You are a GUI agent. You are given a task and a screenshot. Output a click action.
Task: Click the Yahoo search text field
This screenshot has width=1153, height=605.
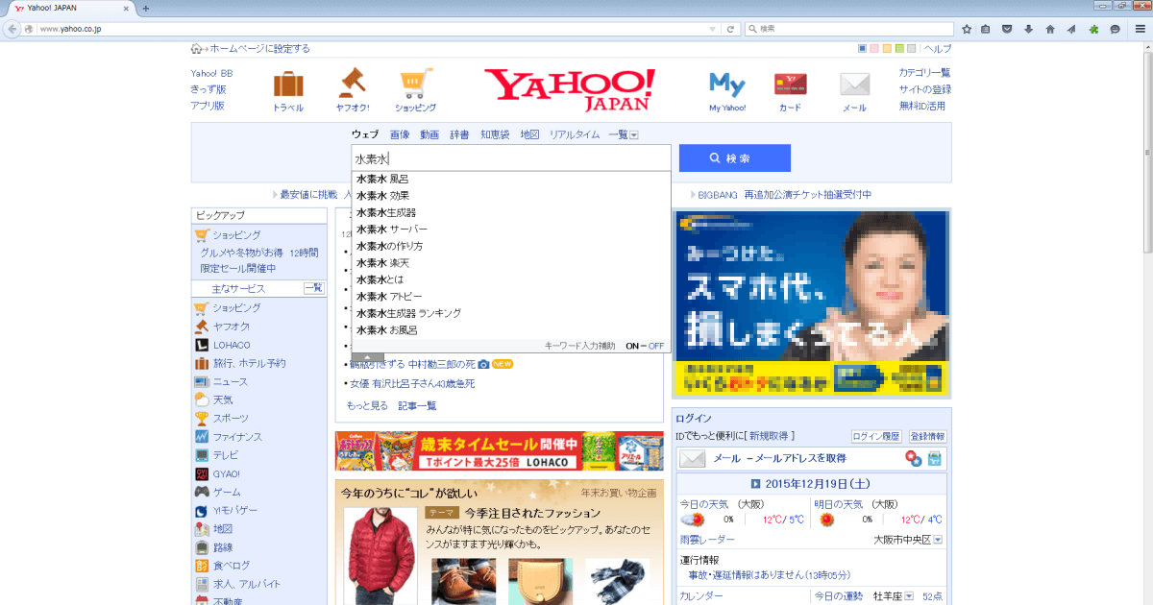511,158
